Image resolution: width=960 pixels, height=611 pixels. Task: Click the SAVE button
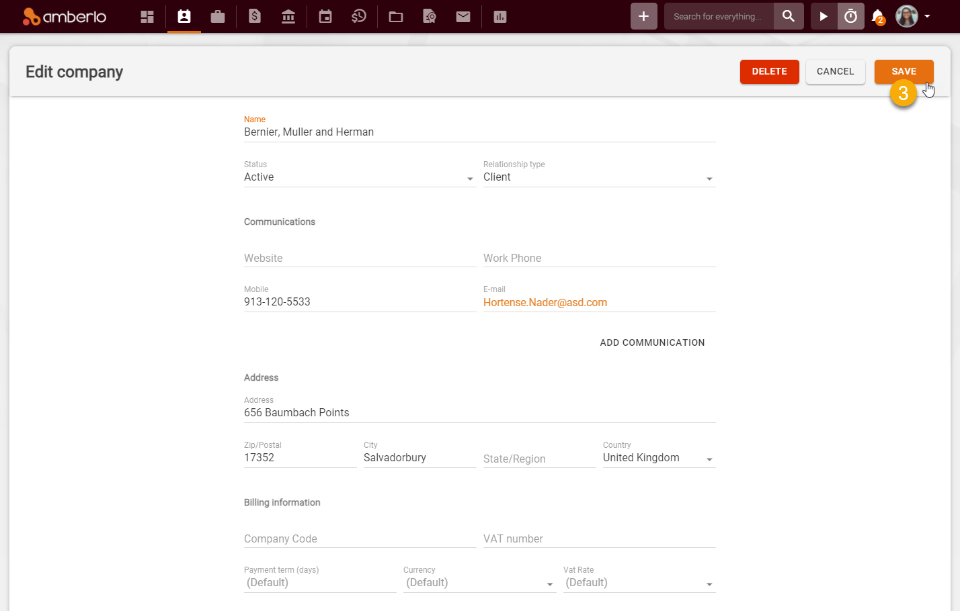pyautogui.click(x=904, y=71)
